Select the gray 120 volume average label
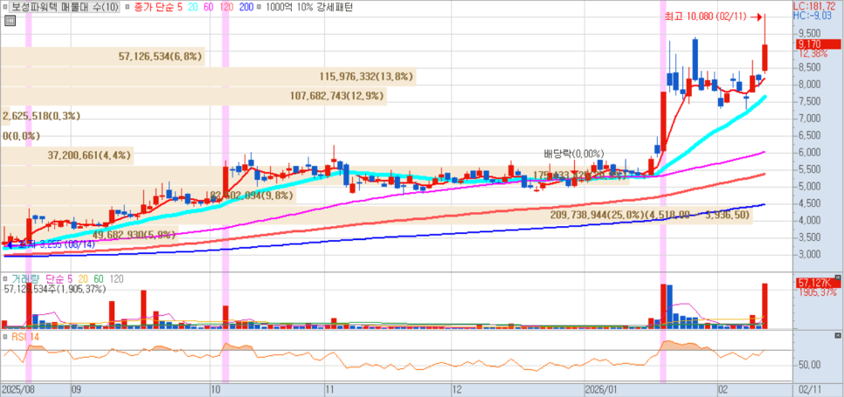844x397 pixels. pos(116,279)
